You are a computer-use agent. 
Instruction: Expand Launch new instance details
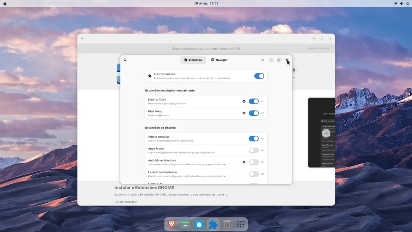click(262, 174)
